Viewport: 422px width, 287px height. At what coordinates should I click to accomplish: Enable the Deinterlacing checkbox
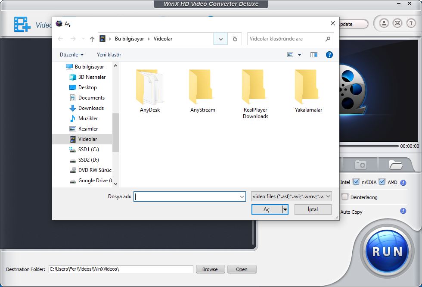pyautogui.click(x=345, y=197)
